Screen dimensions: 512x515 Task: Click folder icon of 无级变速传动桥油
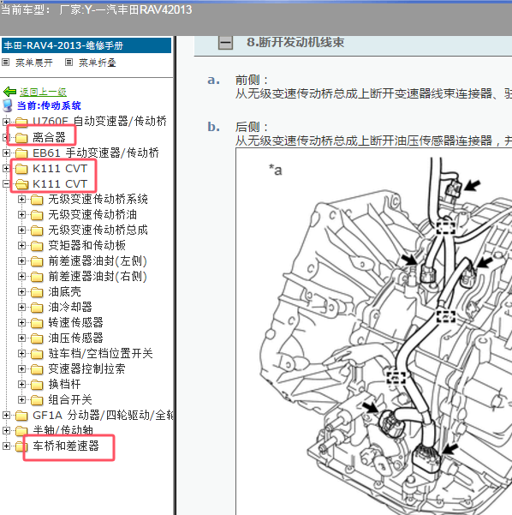(x=37, y=215)
